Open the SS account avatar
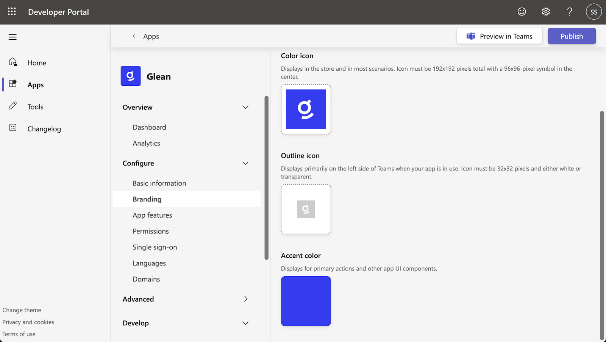 click(594, 12)
